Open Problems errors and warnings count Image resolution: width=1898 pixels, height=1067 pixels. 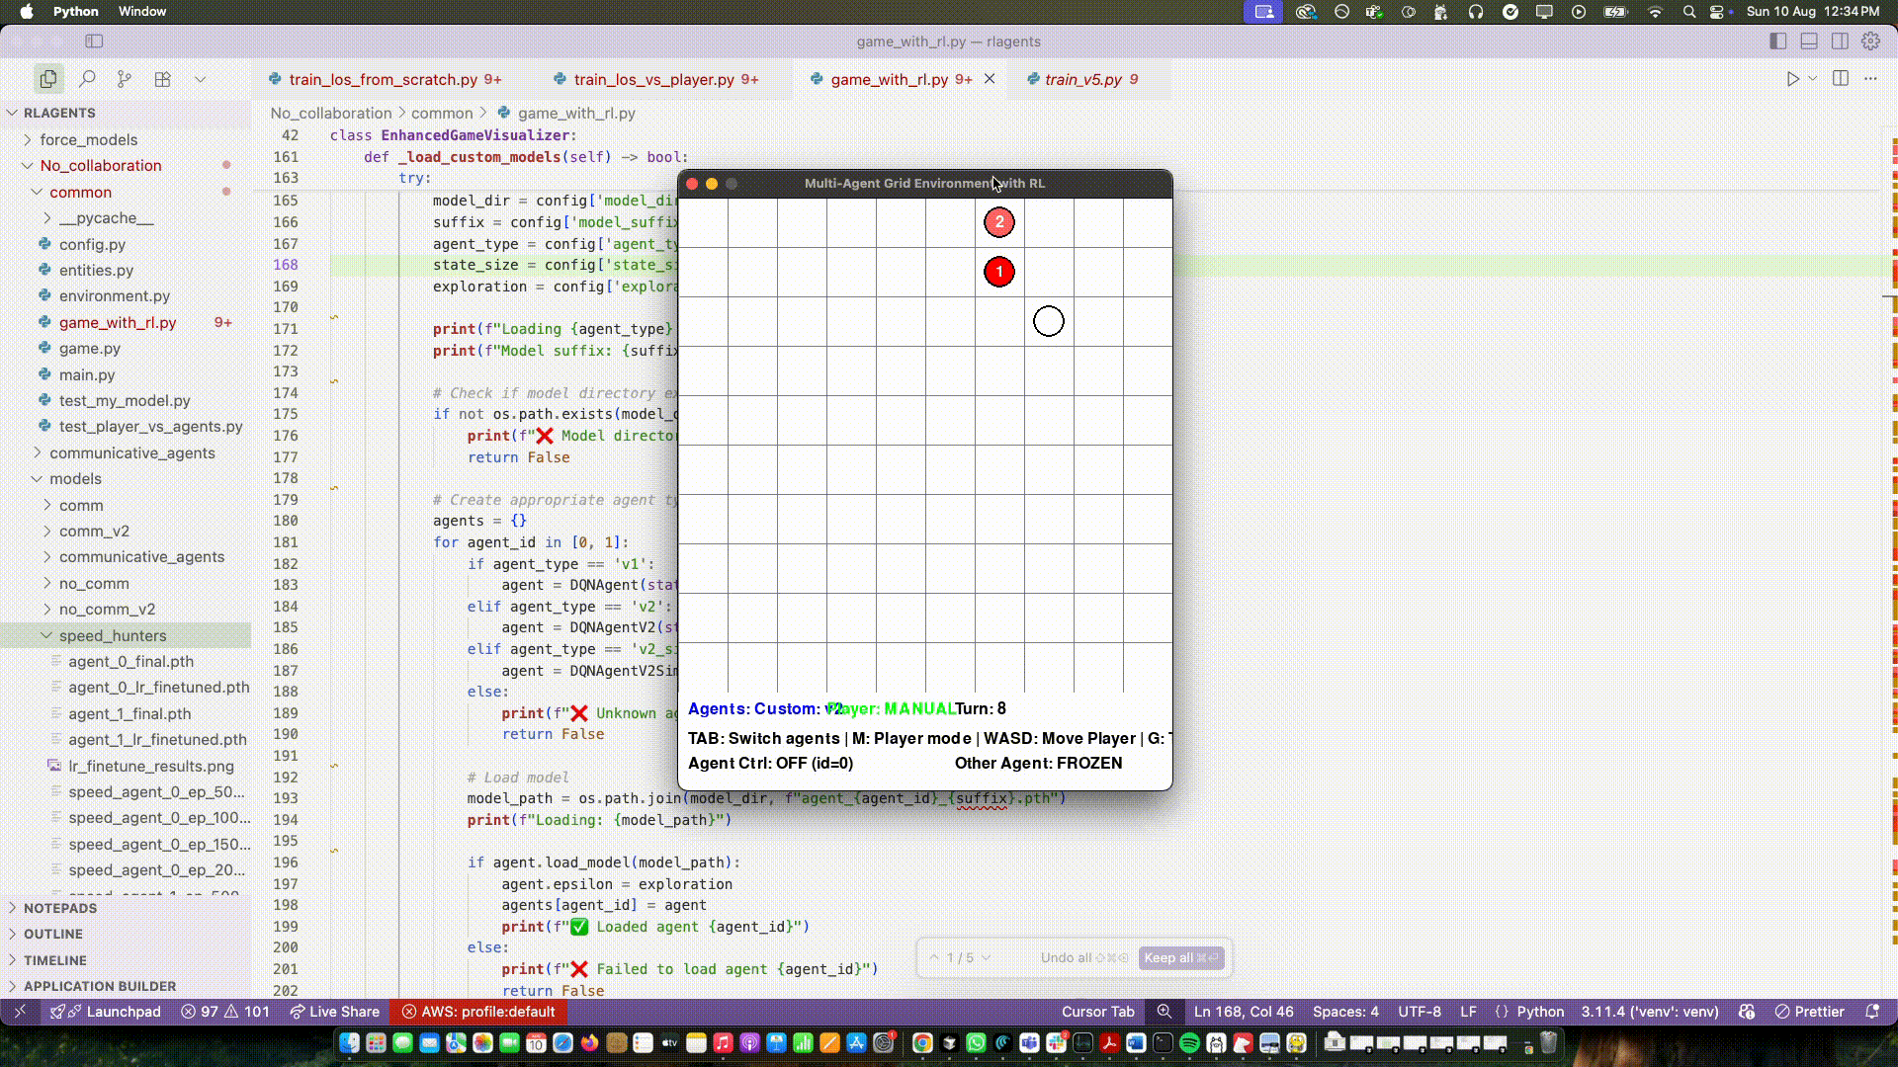click(x=225, y=1011)
